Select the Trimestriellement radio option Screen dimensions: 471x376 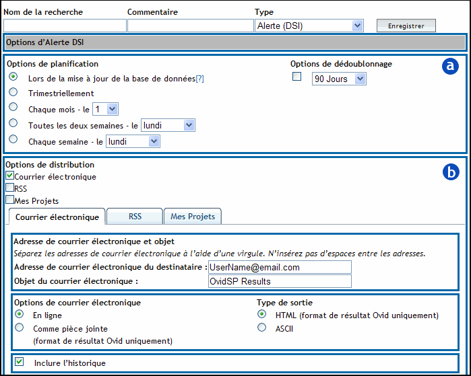coord(13,92)
